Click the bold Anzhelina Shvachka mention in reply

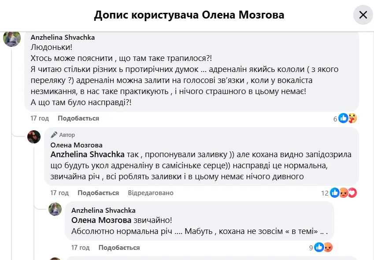click(88, 154)
